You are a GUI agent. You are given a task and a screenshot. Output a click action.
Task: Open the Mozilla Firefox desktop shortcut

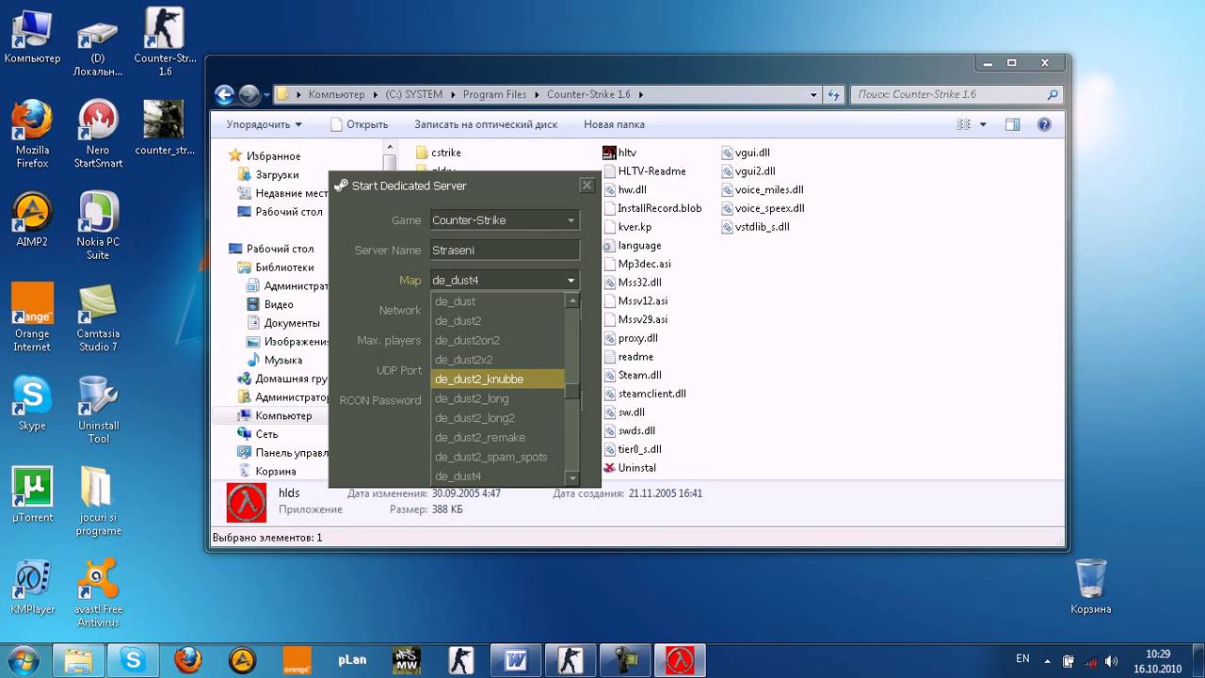coord(32,134)
